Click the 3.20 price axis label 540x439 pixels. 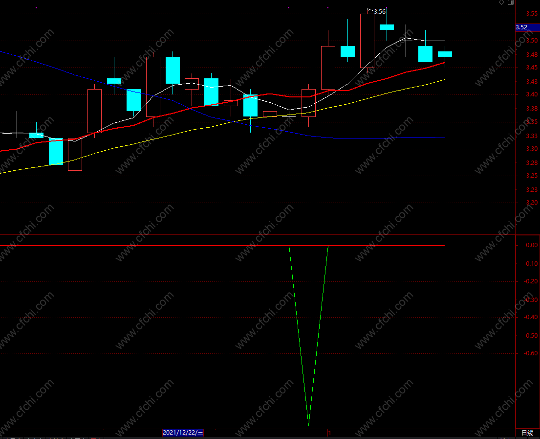coord(532,203)
